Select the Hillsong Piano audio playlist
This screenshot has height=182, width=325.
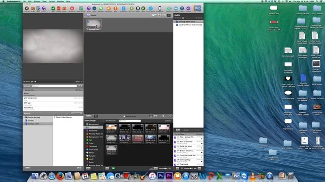pos(188,21)
